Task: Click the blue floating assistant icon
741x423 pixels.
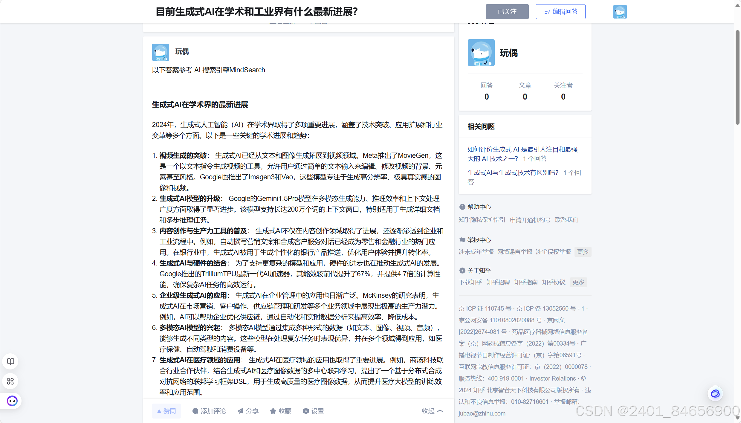Action: coord(715,393)
